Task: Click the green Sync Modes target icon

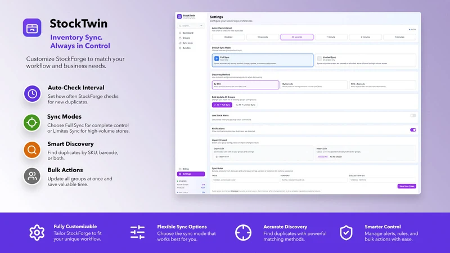Action: pyautogui.click(x=32, y=123)
